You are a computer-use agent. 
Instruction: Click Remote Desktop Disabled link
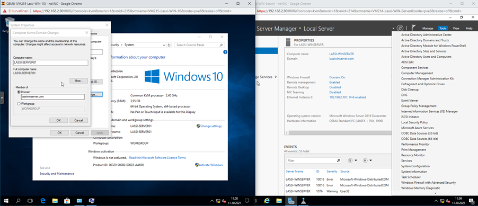pyautogui.click(x=335, y=87)
